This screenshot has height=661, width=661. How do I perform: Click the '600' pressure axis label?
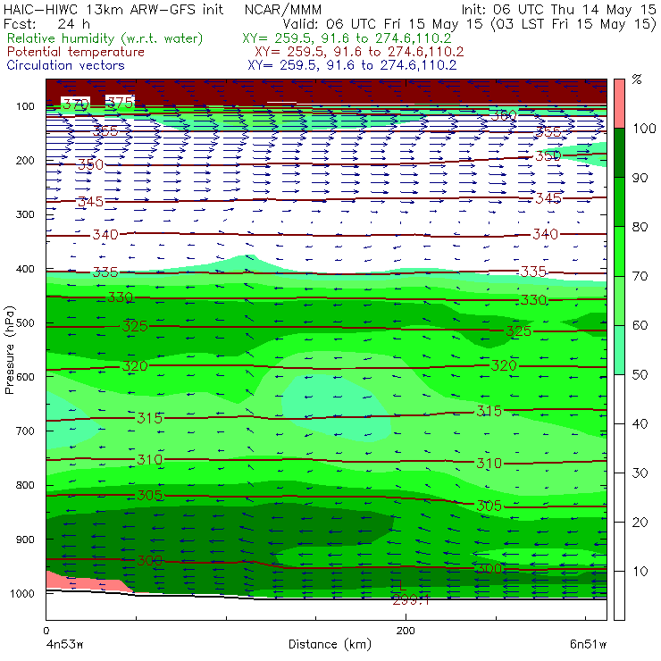tap(25, 377)
